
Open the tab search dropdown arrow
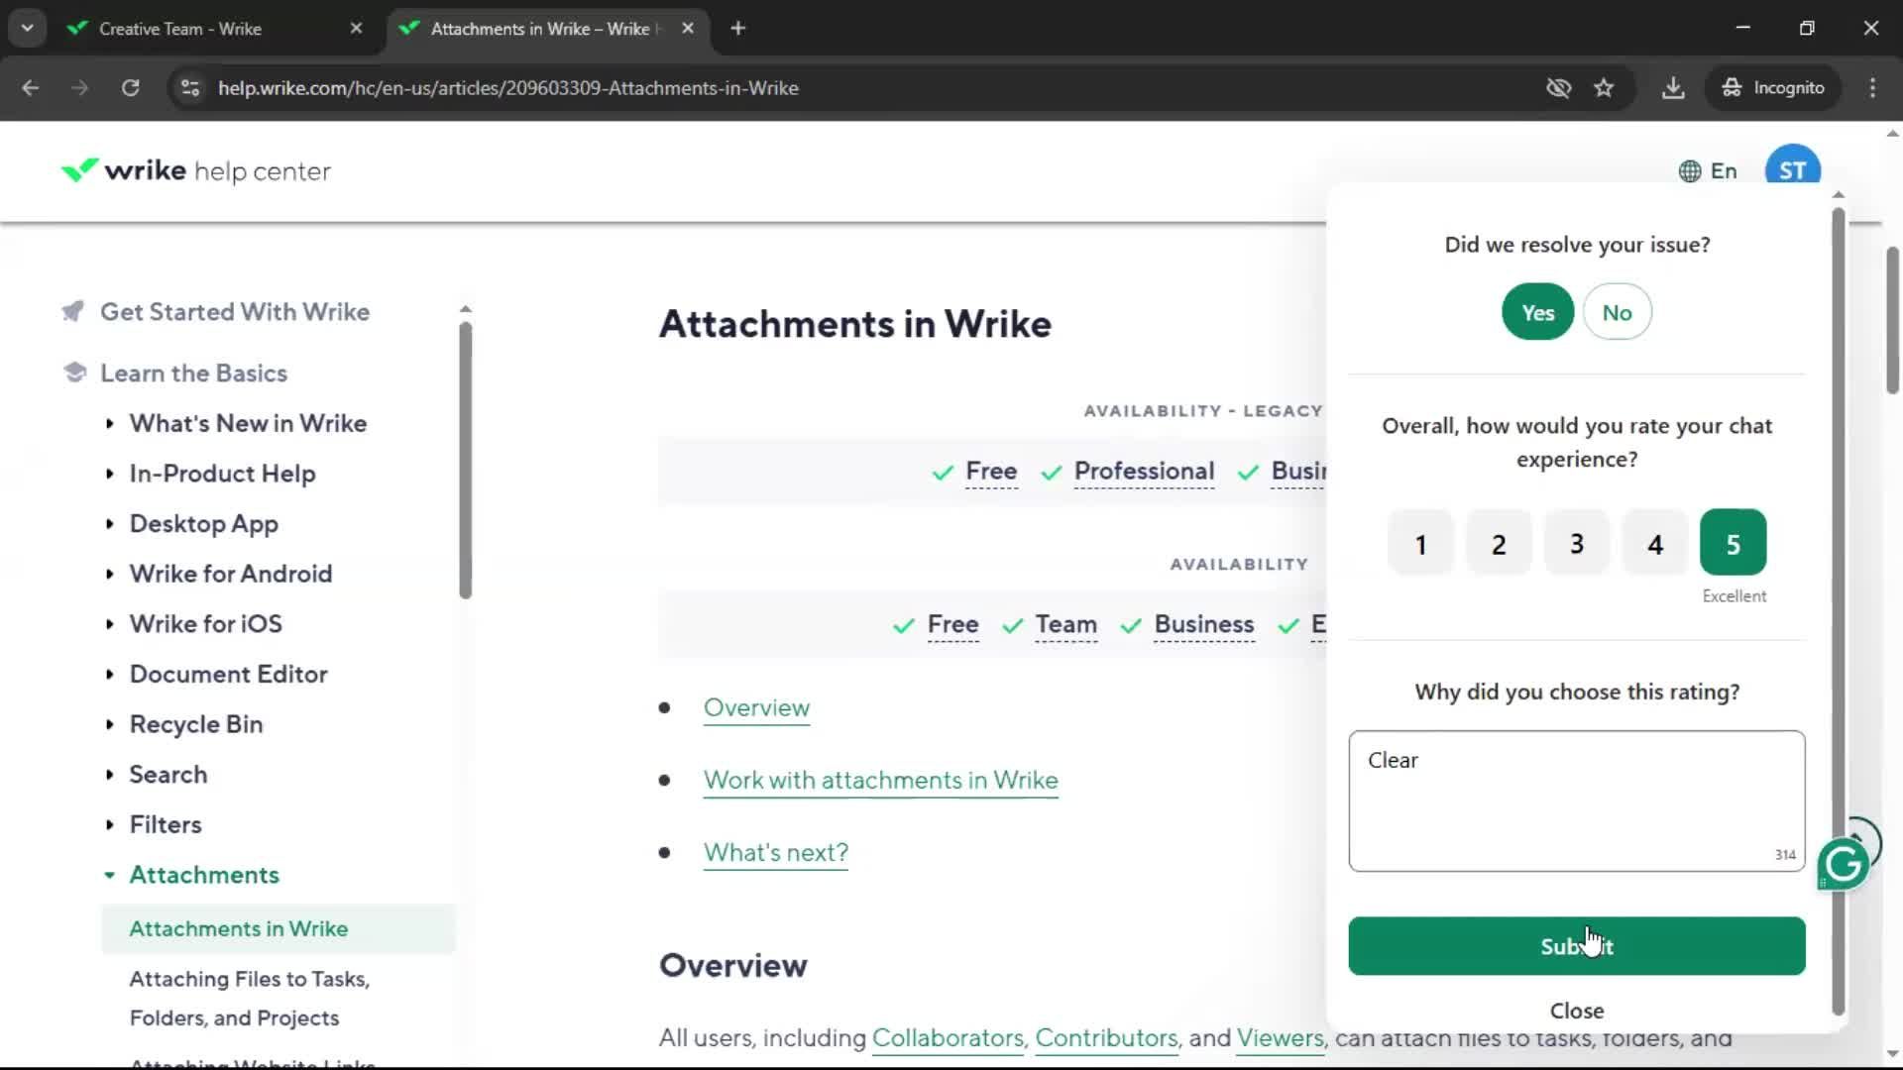pyautogui.click(x=28, y=29)
